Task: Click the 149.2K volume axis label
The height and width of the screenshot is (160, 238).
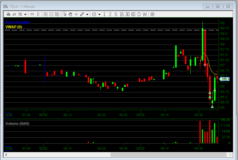Action: click(225, 120)
